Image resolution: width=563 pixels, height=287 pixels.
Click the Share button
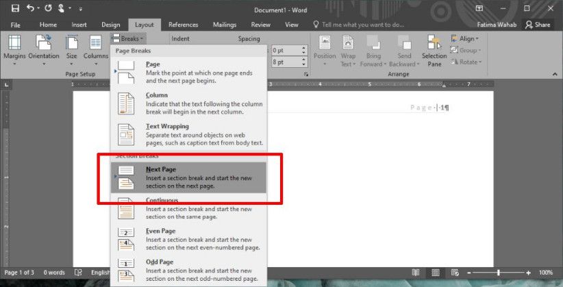click(538, 25)
